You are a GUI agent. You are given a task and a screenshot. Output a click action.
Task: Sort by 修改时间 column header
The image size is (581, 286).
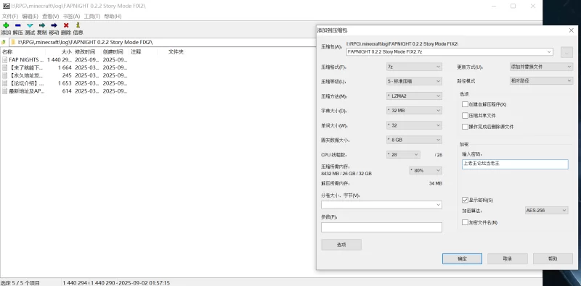click(85, 51)
